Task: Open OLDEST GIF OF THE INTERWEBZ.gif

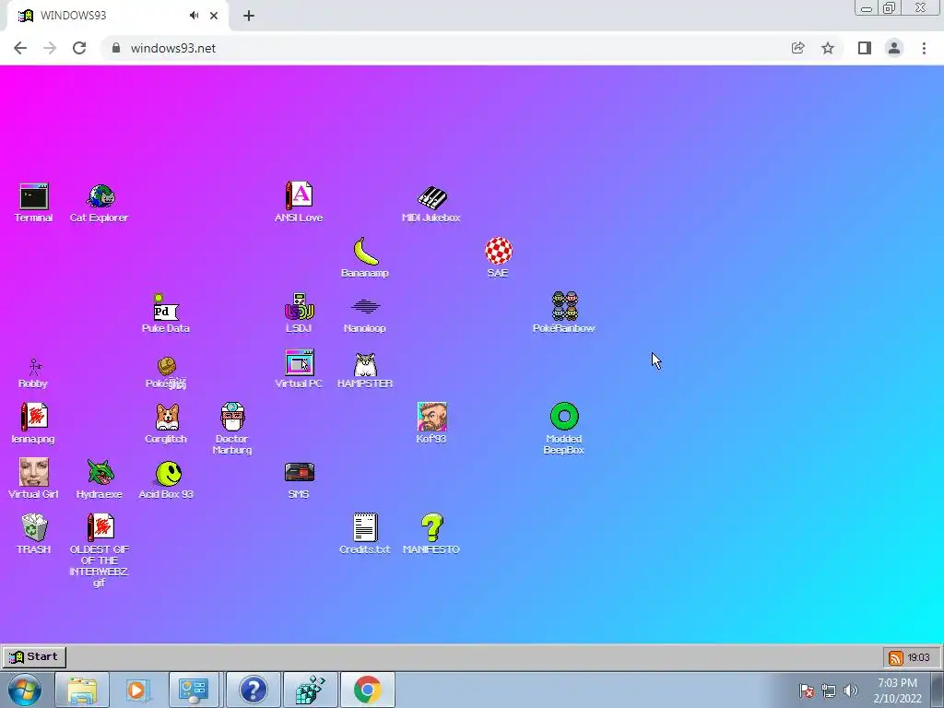Action: [100, 550]
